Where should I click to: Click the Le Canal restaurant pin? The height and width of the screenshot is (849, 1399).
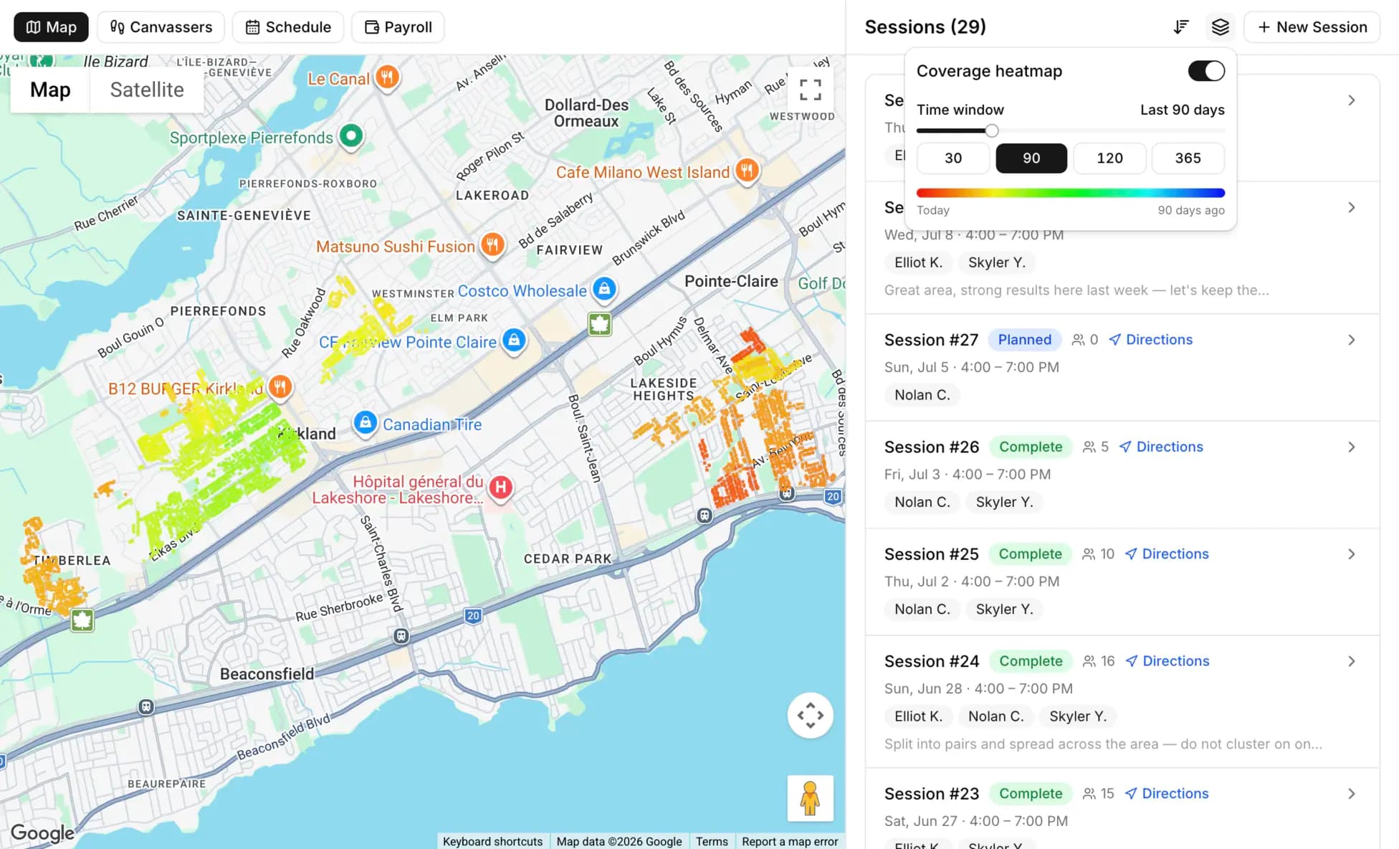(x=387, y=77)
